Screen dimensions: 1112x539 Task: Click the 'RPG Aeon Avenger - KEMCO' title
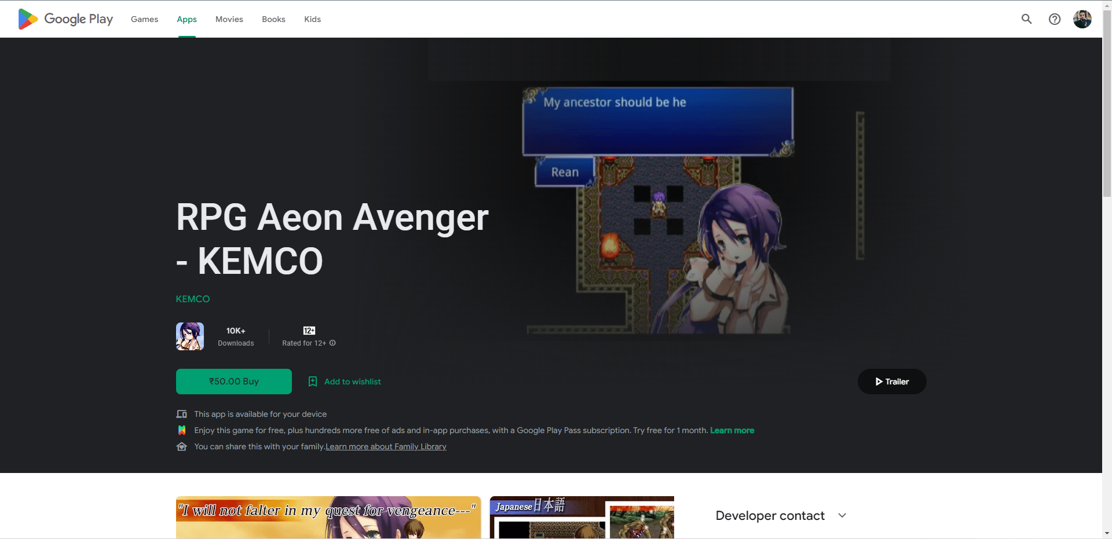pyautogui.click(x=332, y=239)
